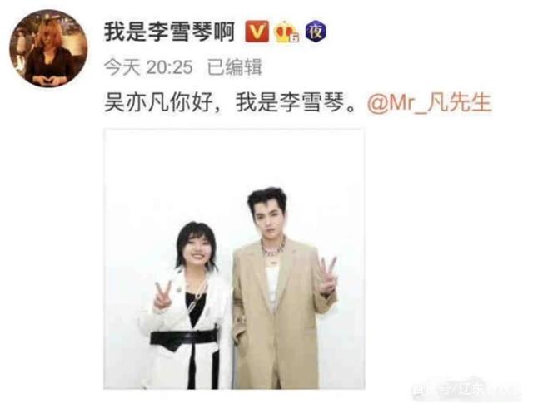Click the black belt in the photo

(x=183, y=339)
